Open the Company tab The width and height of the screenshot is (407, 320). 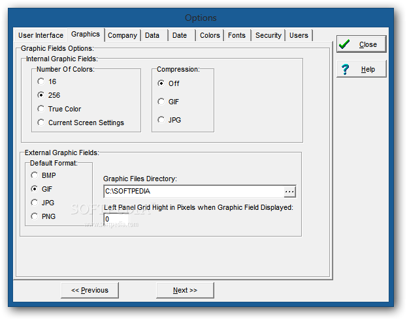[123, 35]
